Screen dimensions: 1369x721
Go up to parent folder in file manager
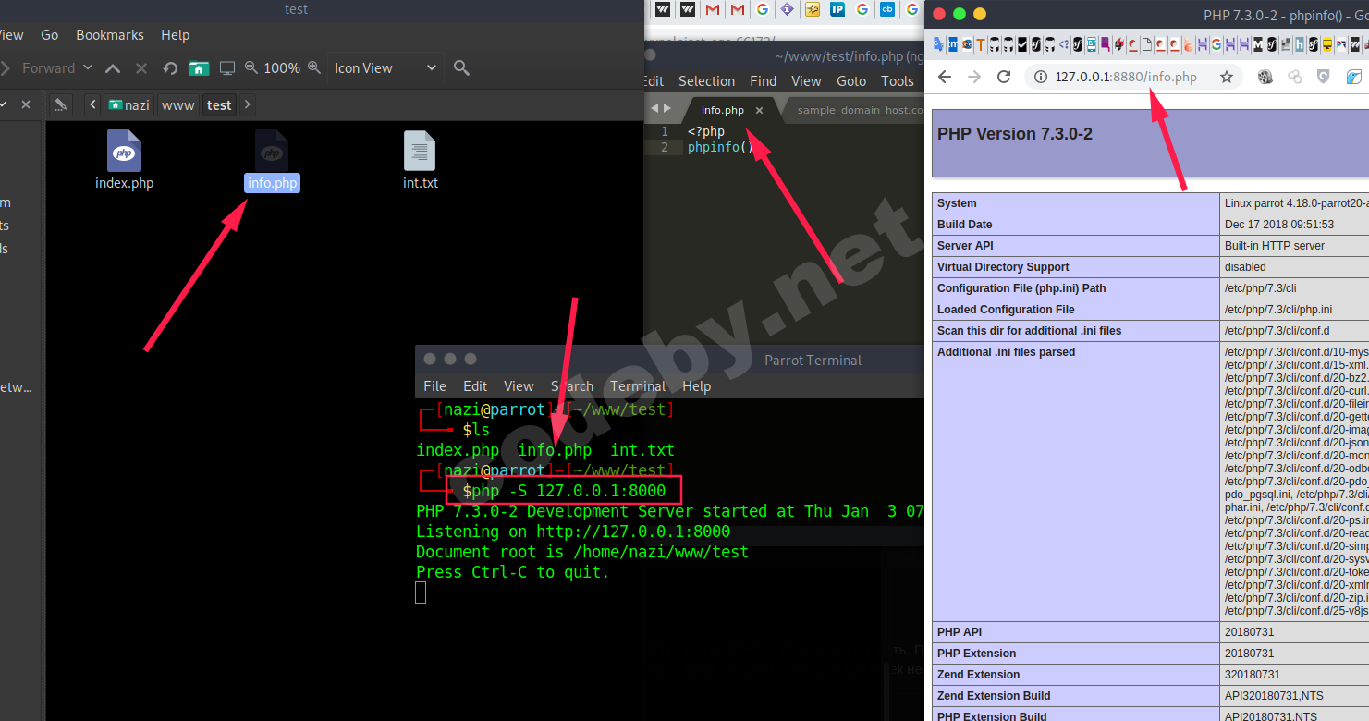pyautogui.click(x=113, y=68)
